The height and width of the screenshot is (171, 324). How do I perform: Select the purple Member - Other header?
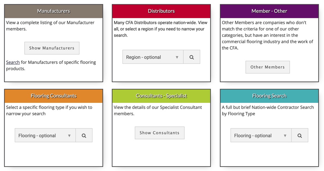pos(269,11)
